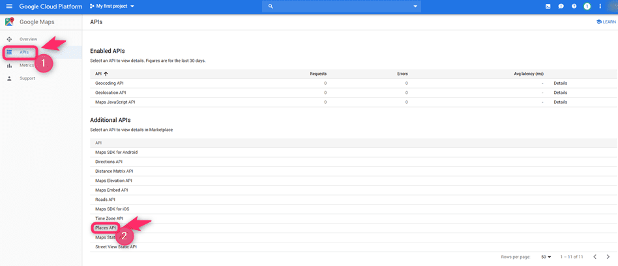Open the help question mark icon

pos(574,7)
